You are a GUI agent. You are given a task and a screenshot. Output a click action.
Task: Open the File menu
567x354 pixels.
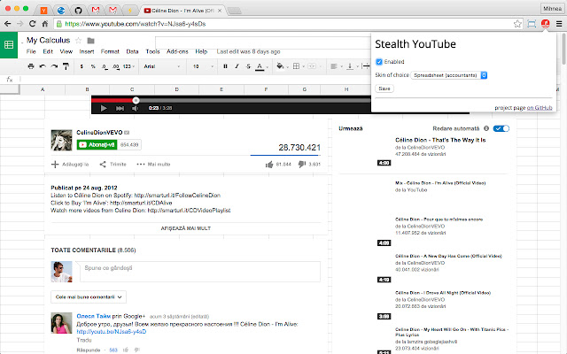(31, 51)
